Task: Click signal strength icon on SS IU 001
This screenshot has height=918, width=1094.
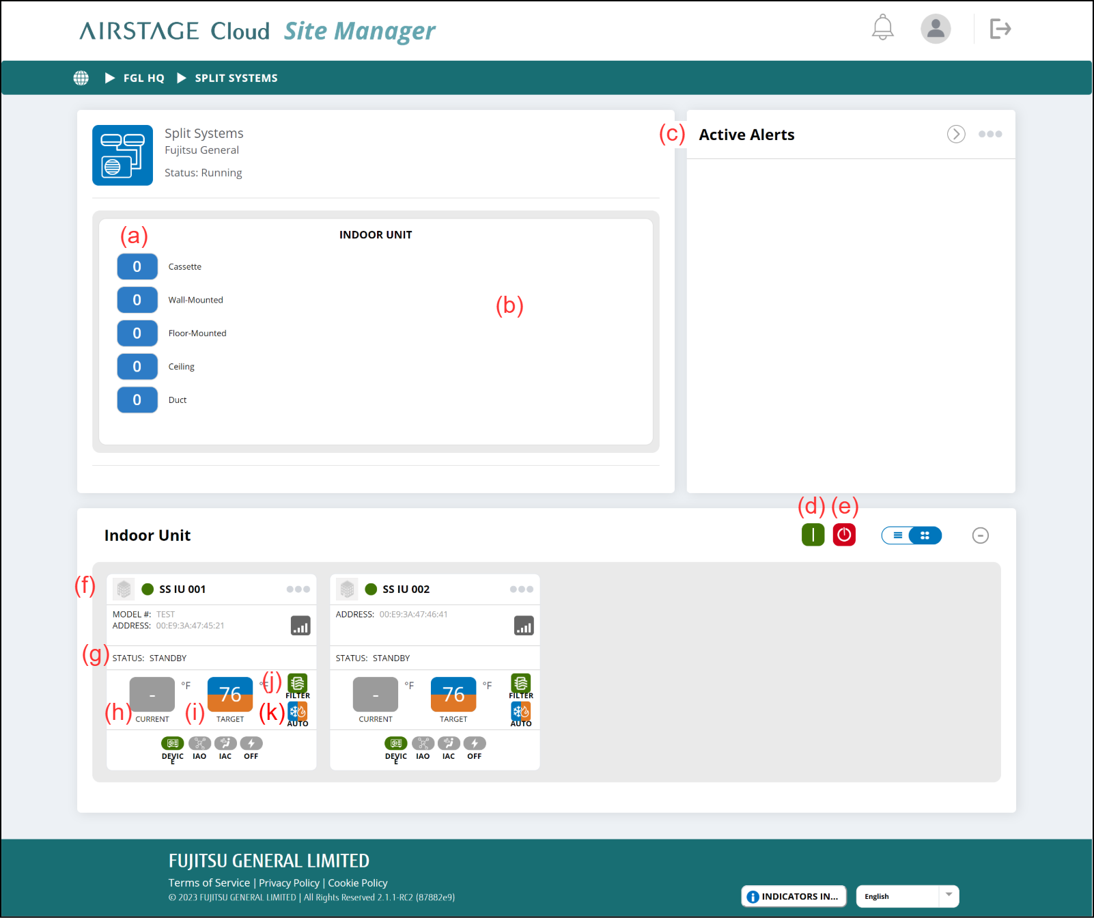Action: pos(300,626)
